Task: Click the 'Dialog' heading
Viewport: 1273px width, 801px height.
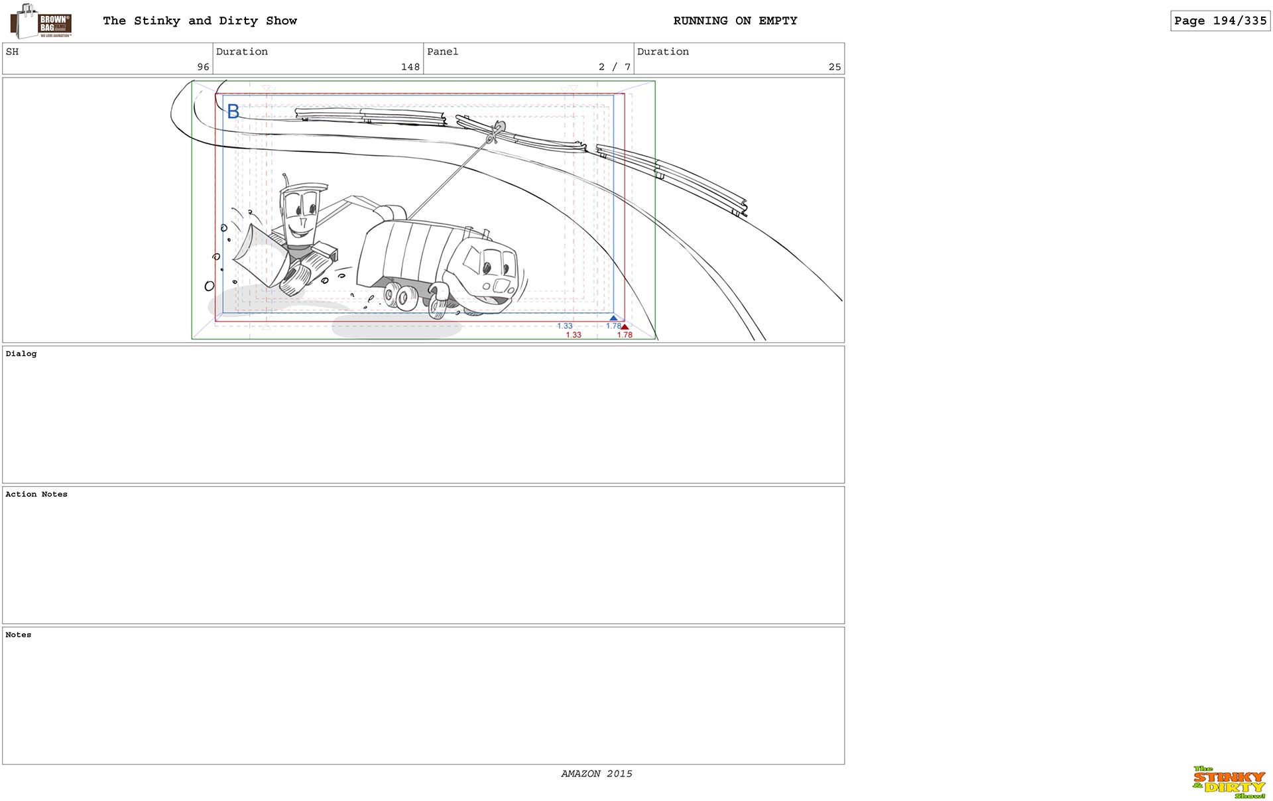Action: (21, 354)
